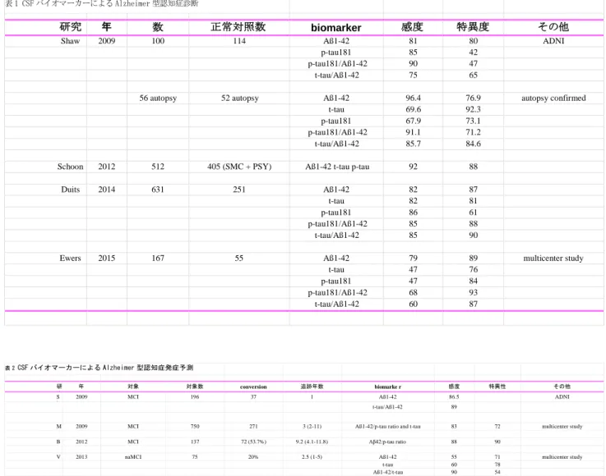Select the Schoon study name cell
The image size is (606, 476).
pos(71,167)
